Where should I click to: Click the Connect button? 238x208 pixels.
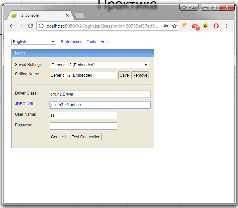coord(58,137)
